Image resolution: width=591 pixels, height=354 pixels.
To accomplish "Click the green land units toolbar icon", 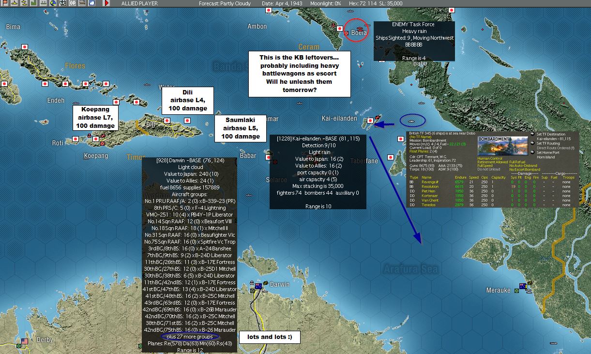I will 34,3.
